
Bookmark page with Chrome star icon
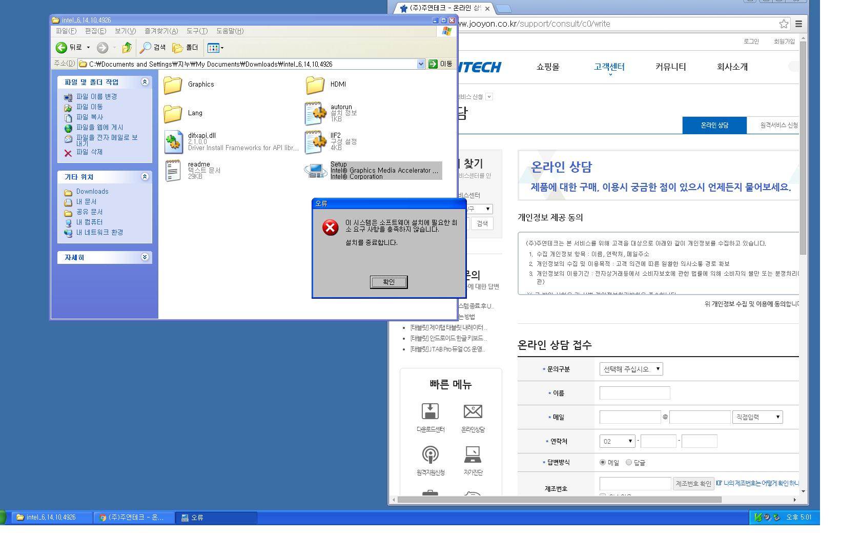point(784,24)
